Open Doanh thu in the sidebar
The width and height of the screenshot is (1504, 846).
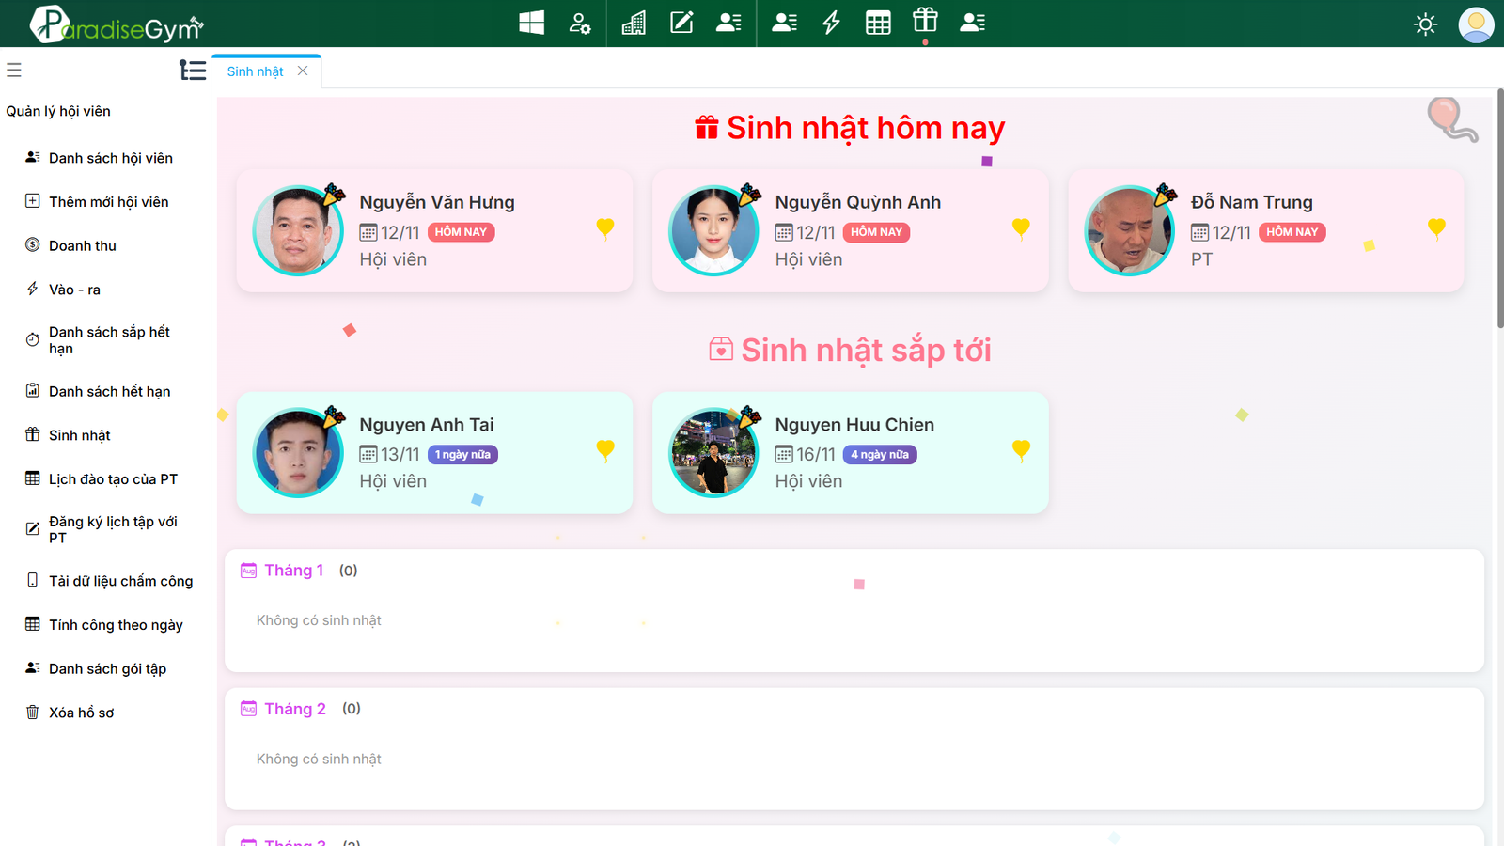point(83,245)
